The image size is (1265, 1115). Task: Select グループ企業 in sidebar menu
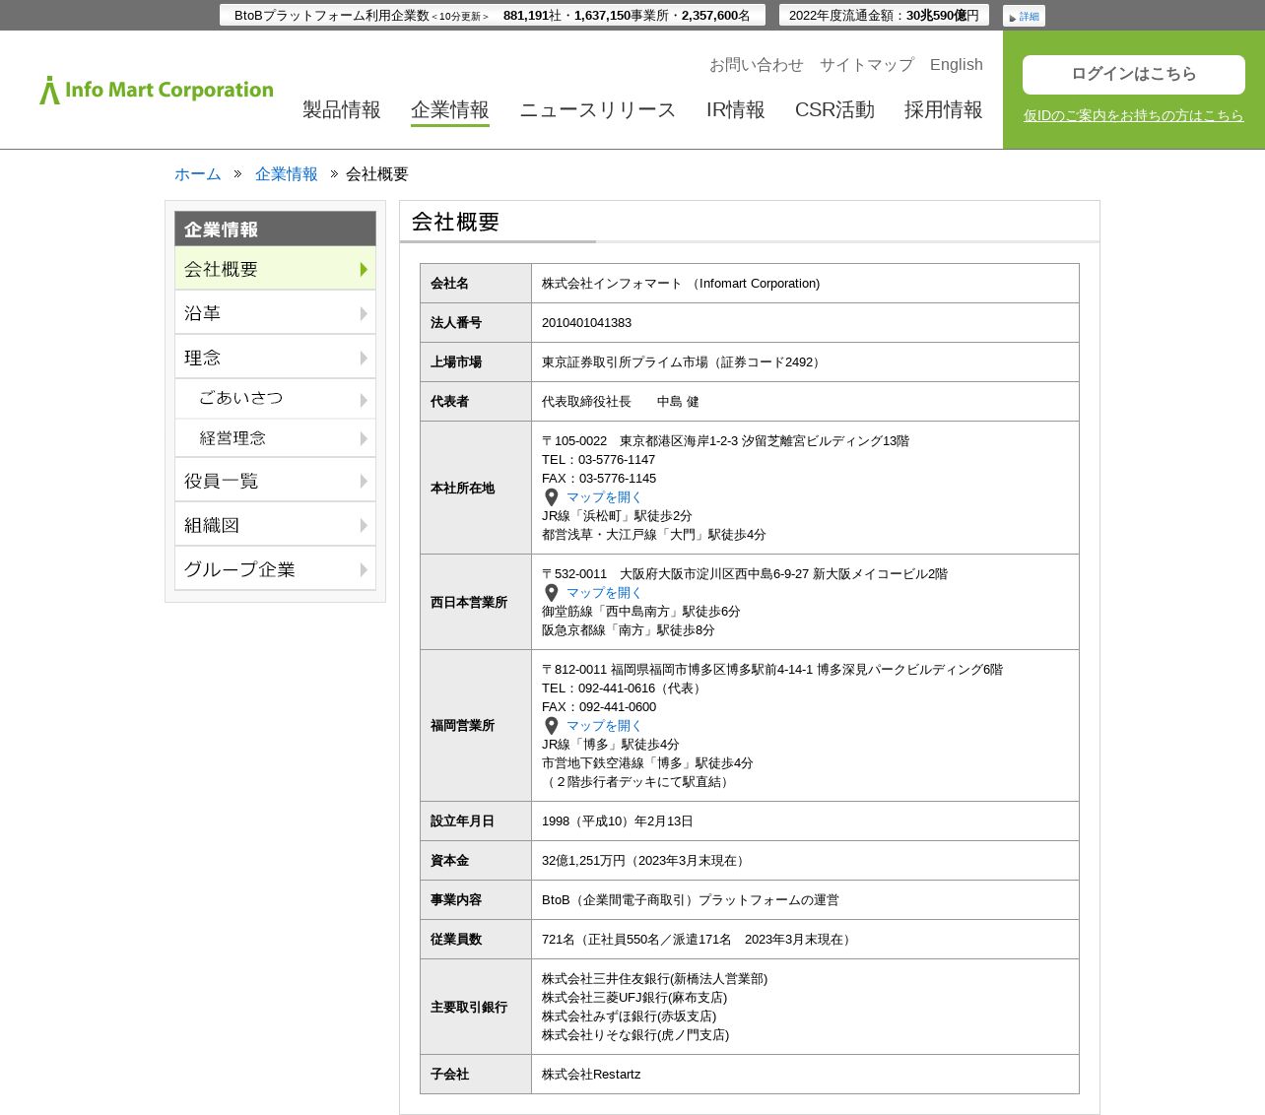coord(275,569)
